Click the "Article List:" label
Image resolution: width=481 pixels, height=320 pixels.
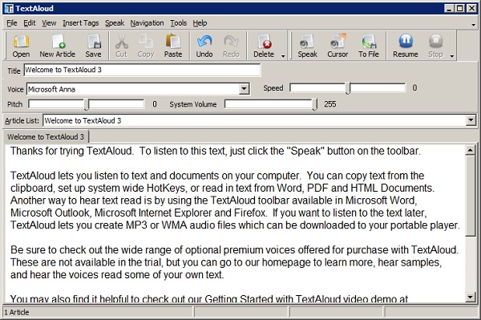pos(22,120)
